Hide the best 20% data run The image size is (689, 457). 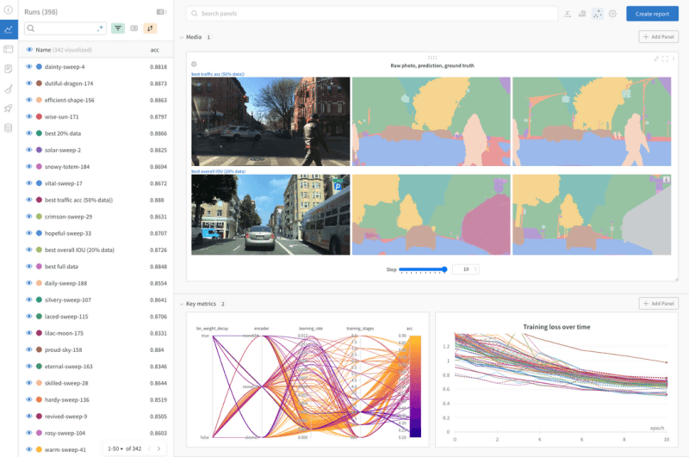coord(29,133)
